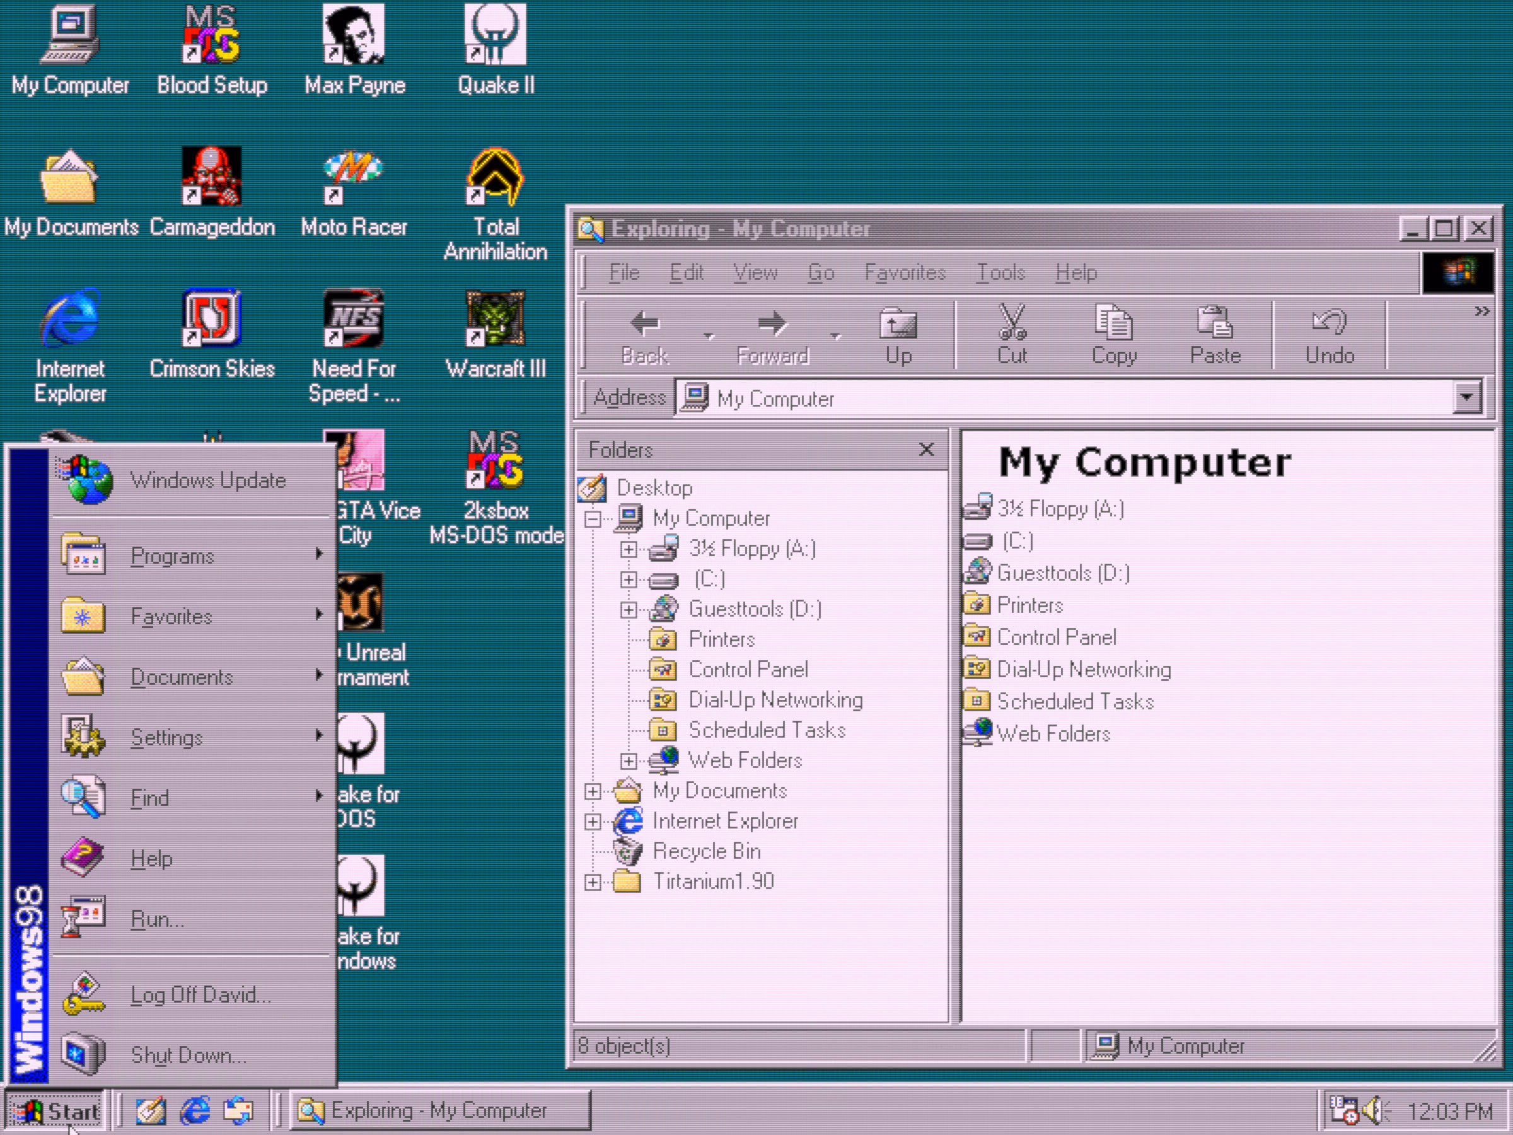Viewport: 1513px width, 1135px height.
Task: Collapse the My Computer tree node
Action: pyautogui.click(x=593, y=520)
